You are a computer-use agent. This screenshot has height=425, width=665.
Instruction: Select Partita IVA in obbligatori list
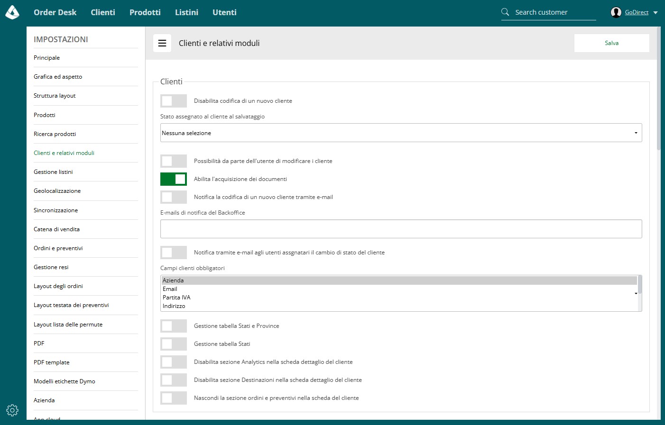(176, 298)
